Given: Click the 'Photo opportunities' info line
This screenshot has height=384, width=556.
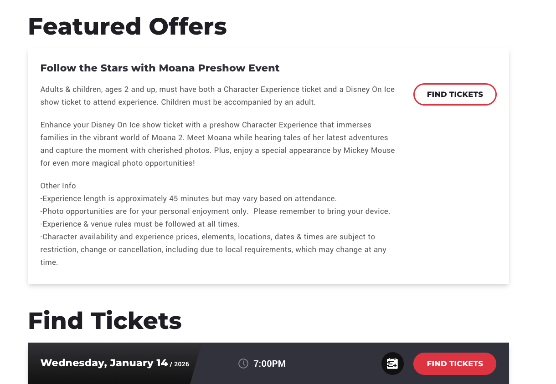Looking at the screenshot, I should pos(215,211).
